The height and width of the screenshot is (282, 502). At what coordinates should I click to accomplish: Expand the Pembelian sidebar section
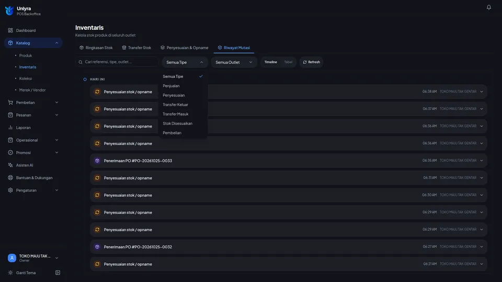[x=33, y=102]
